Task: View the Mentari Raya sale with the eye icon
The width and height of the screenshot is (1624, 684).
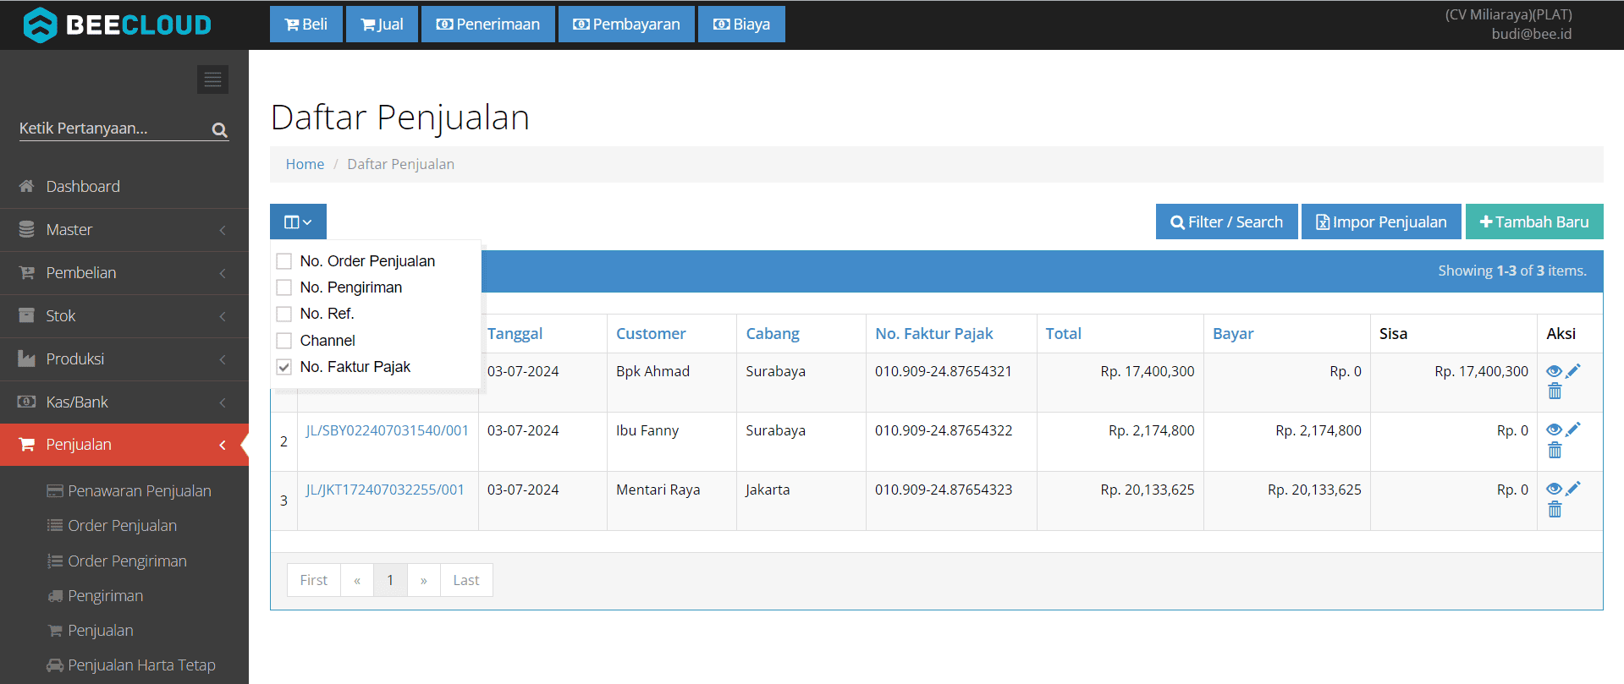Action: [x=1554, y=489]
